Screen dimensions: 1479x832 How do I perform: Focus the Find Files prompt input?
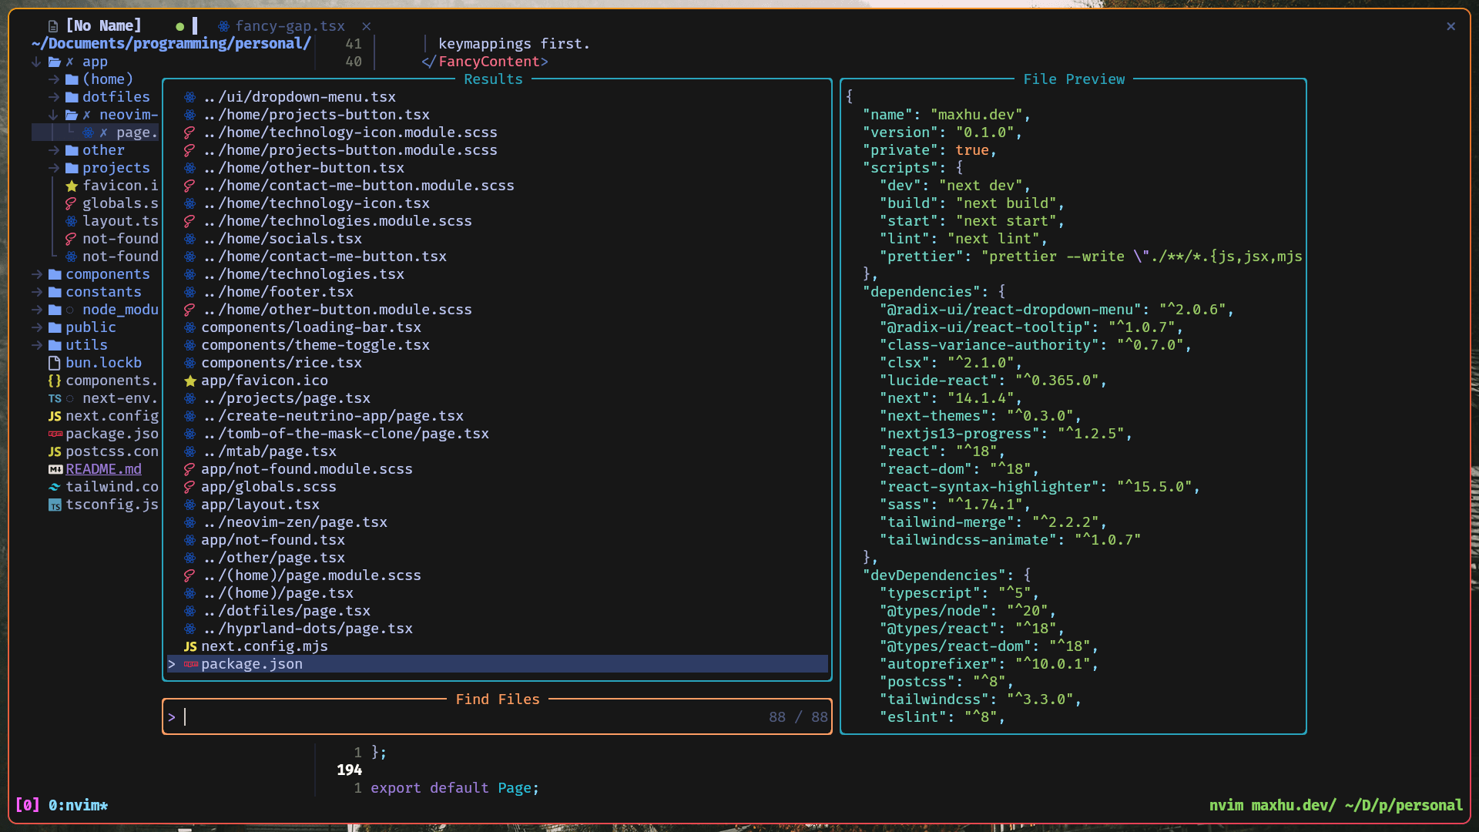(462, 717)
